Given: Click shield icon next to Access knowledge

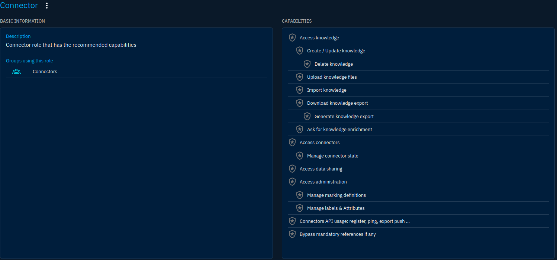Looking at the screenshot, I should point(292,38).
